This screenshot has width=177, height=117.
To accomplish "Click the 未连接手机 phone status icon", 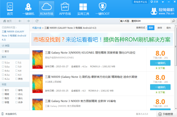I will coord(2,114).
